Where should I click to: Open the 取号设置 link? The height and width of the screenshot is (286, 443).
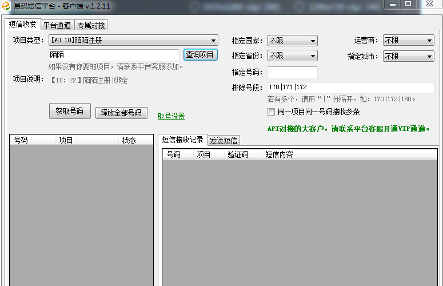coord(171,116)
